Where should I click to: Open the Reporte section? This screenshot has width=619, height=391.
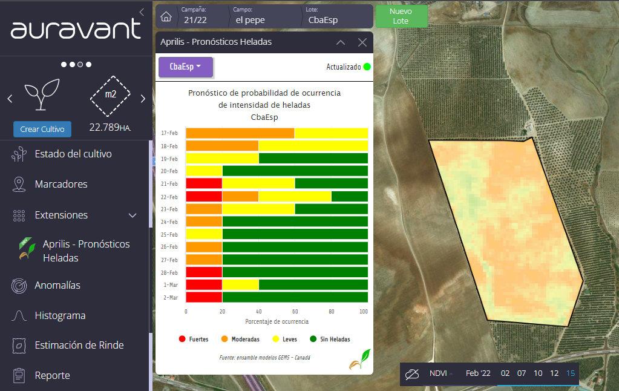(x=53, y=376)
